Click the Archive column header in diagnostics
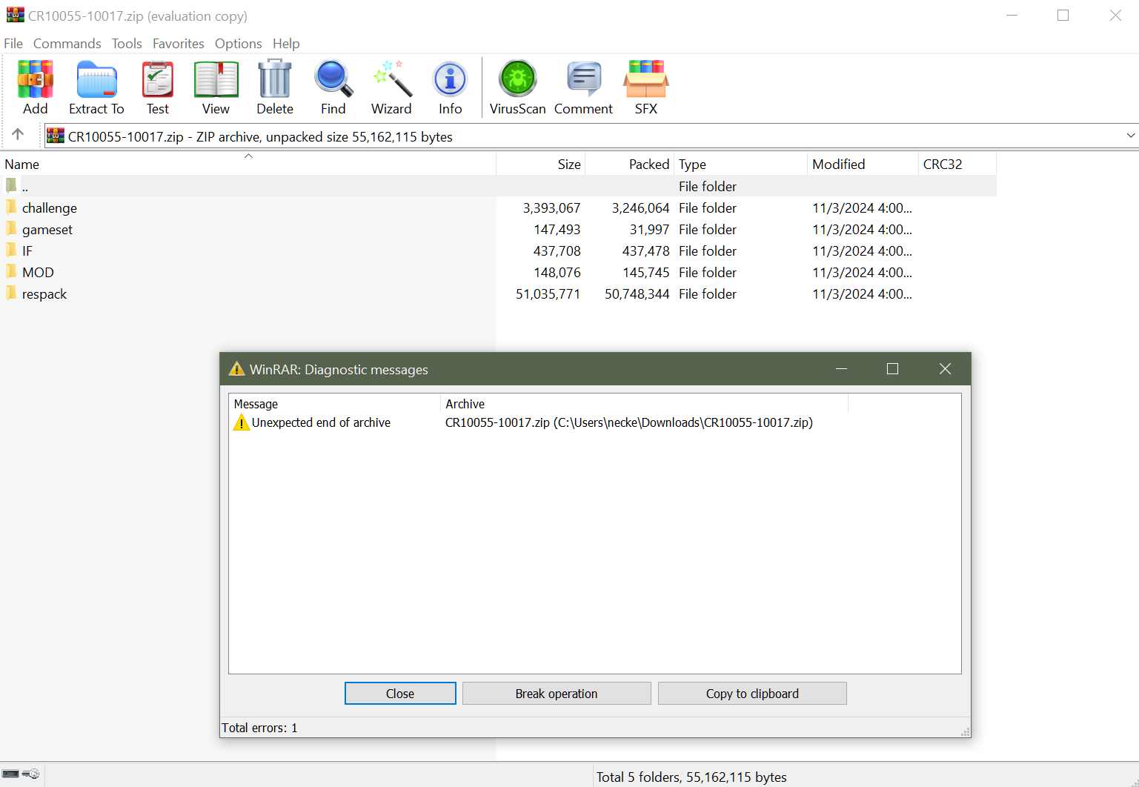Image resolution: width=1139 pixels, height=787 pixels. coord(644,404)
